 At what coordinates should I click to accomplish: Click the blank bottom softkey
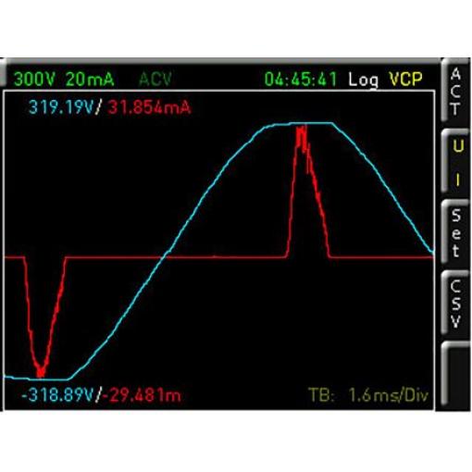coord(455,373)
